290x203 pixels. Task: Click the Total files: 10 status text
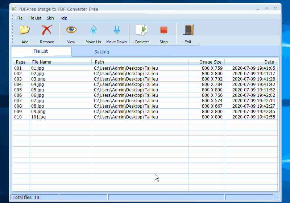pyautogui.click(x=26, y=198)
